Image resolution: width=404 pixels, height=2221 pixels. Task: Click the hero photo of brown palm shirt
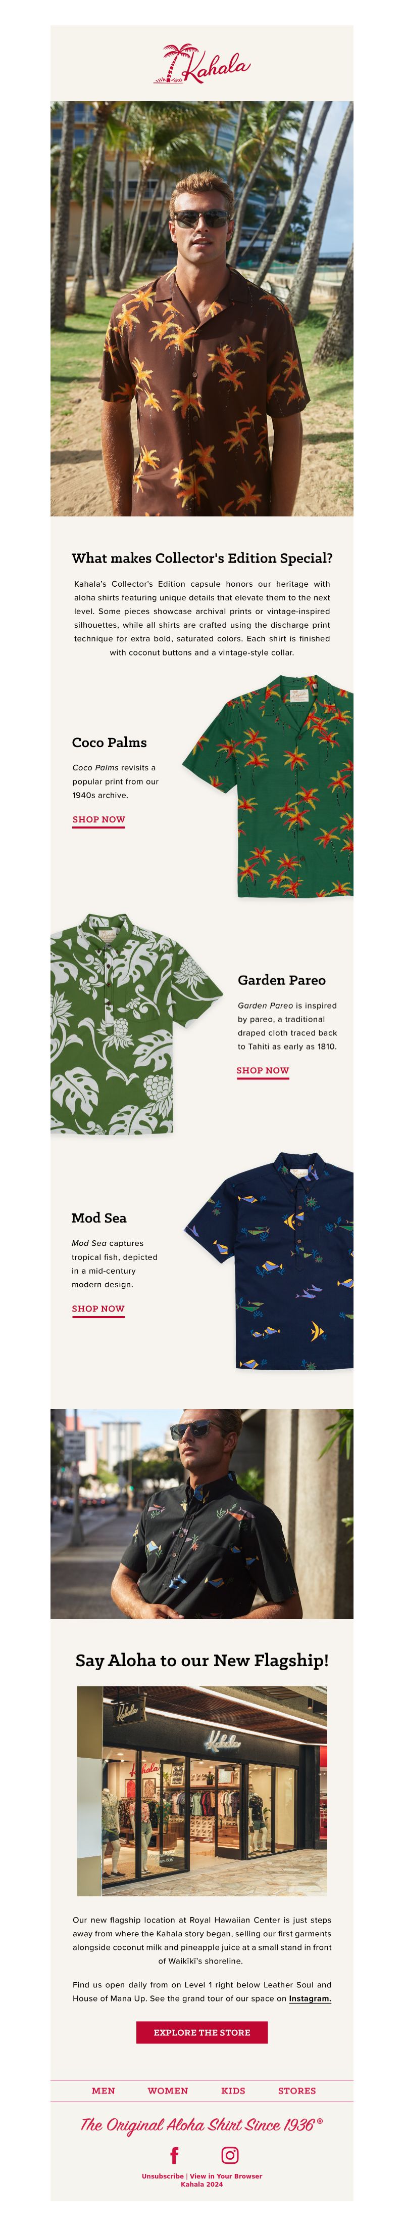(x=201, y=309)
